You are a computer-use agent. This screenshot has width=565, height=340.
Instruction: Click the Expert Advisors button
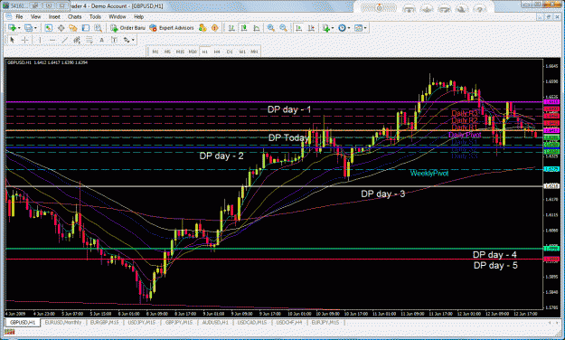(172, 28)
